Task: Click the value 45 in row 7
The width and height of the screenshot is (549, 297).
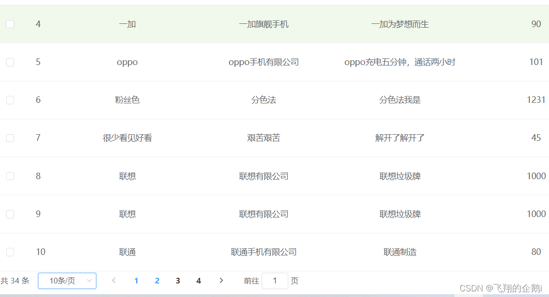Action: pyautogui.click(x=536, y=138)
